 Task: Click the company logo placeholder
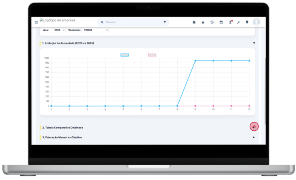[x=57, y=20]
